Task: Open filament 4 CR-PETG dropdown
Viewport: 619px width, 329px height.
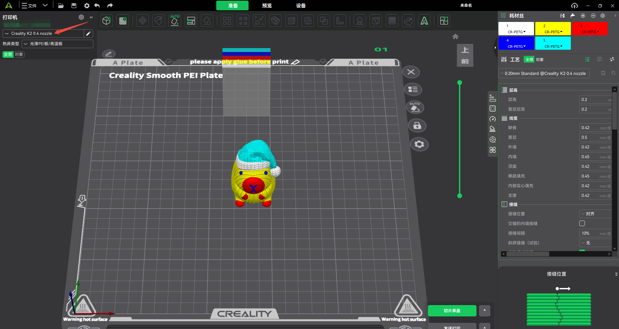Action: [x=516, y=46]
